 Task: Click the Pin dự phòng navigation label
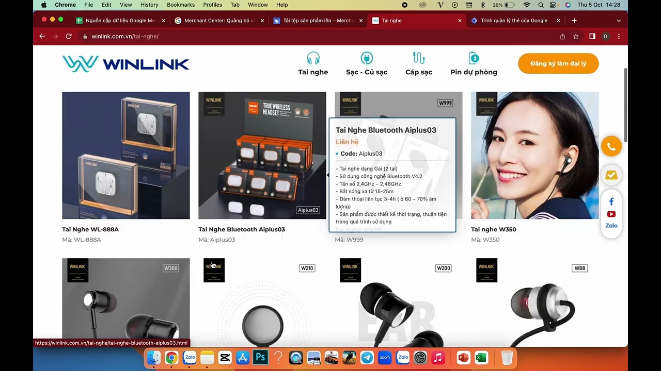474,72
